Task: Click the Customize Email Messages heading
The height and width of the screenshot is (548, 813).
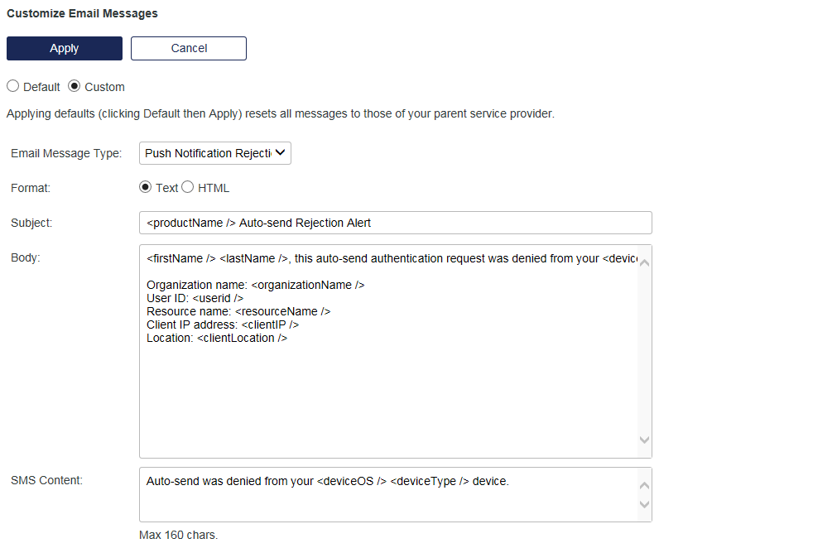Action: [82, 13]
